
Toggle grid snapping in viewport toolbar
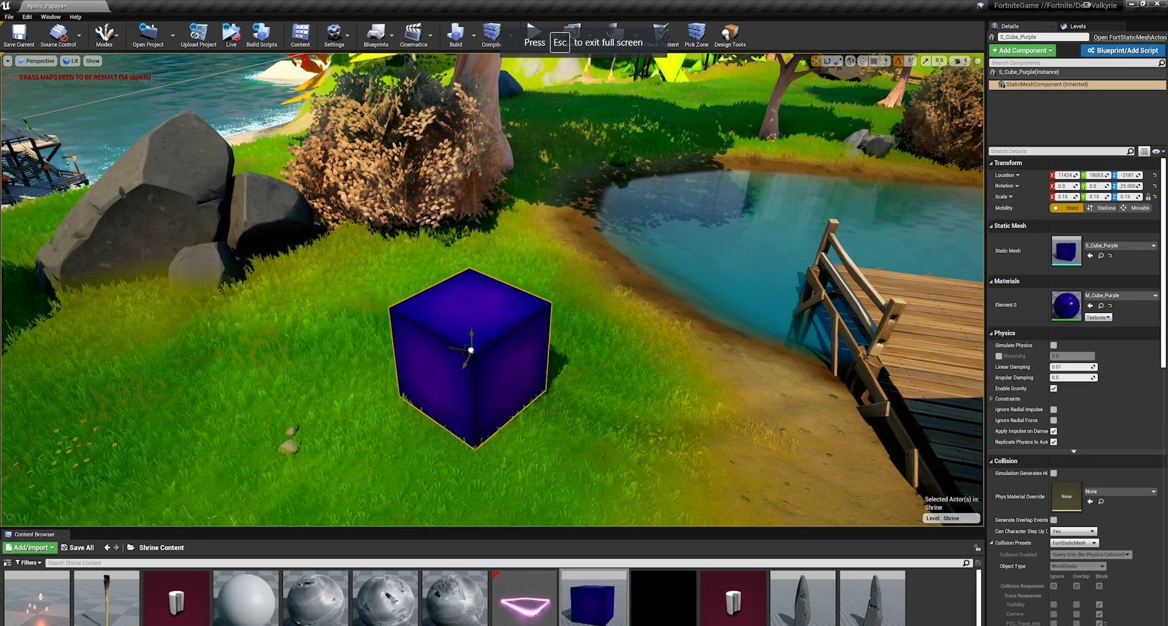pyautogui.click(x=874, y=61)
